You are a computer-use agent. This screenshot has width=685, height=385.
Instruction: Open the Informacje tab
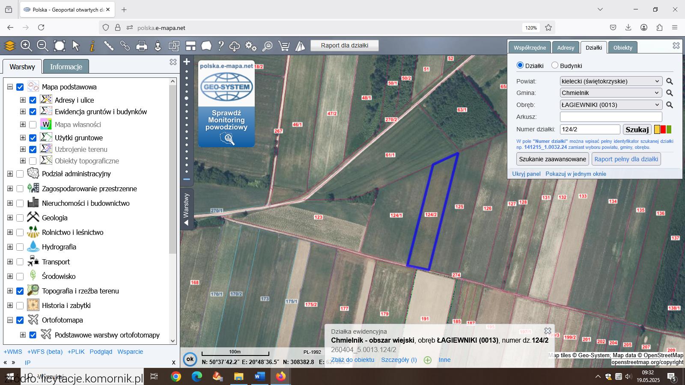[x=66, y=67]
